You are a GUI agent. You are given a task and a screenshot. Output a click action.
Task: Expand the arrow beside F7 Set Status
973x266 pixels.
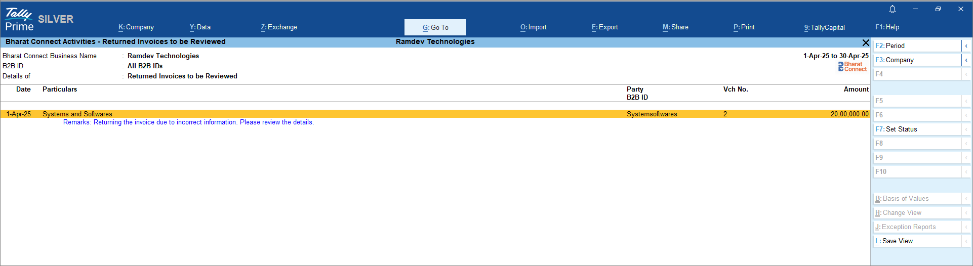point(966,129)
